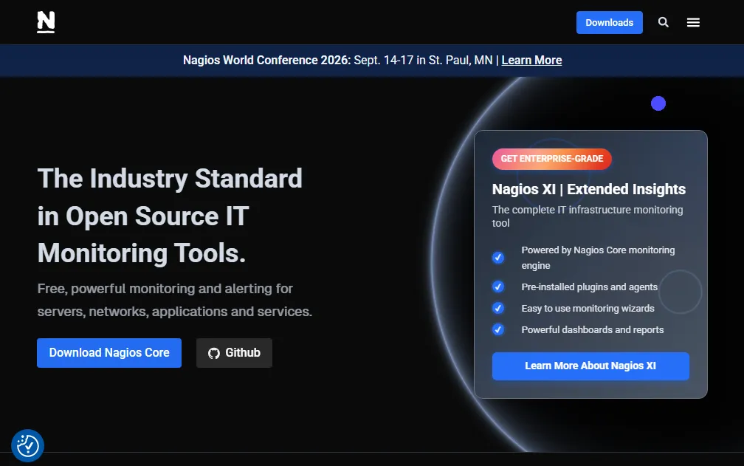Open the Github button
The height and width of the screenshot is (466, 744).
[235, 352]
